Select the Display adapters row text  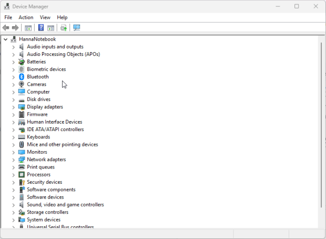click(x=45, y=107)
